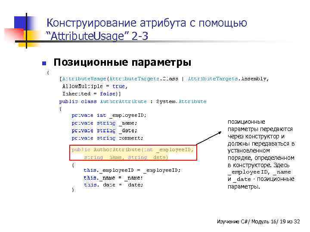
Task: Click the code line '[AttributeUsage(AttributeTargets.Class'
Action: point(119,79)
